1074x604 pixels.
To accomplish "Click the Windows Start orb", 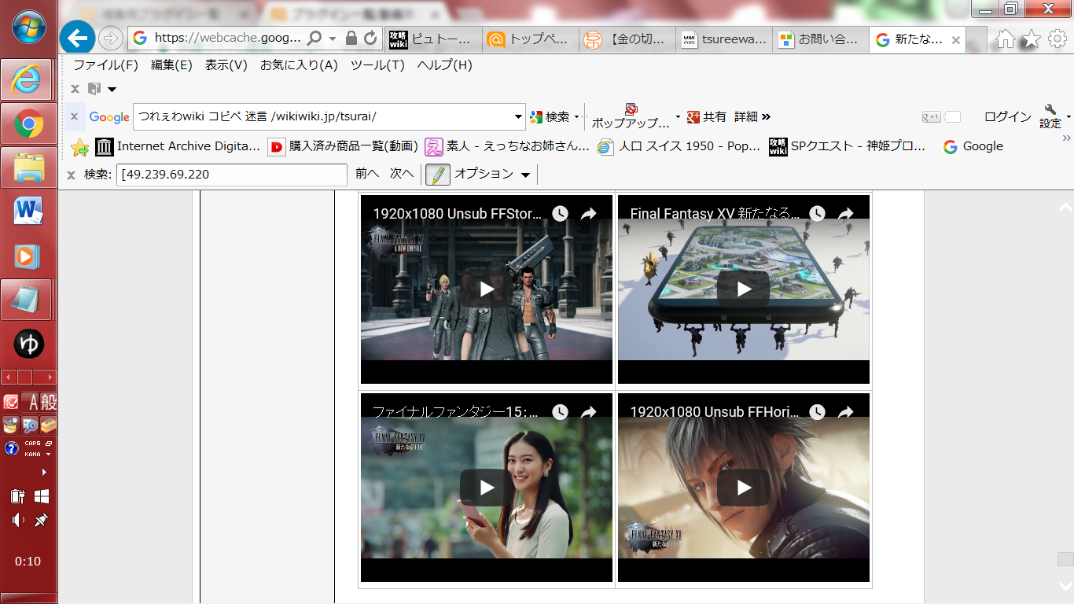I will (x=28, y=26).
